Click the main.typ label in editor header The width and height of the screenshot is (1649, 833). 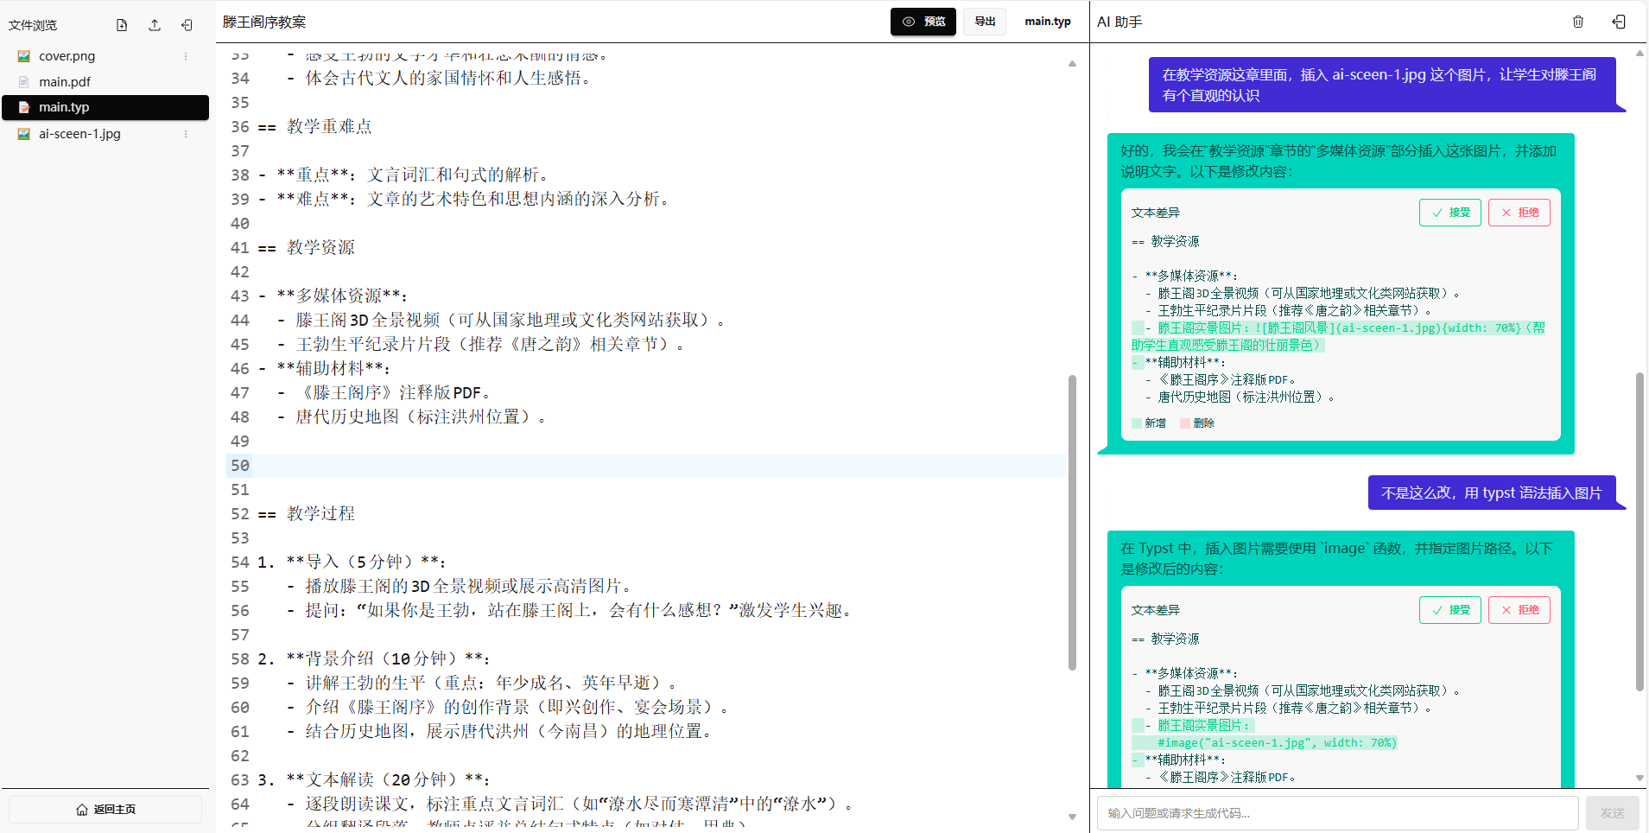(x=1047, y=22)
